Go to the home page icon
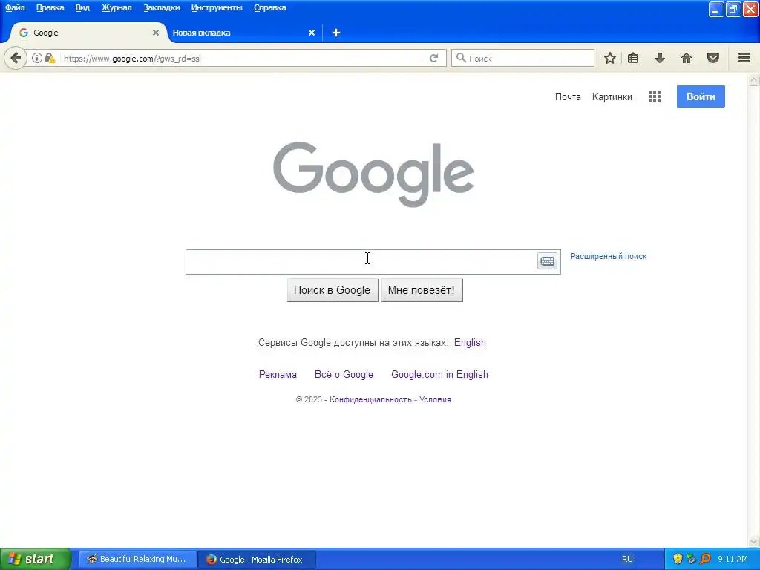Image resolution: width=760 pixels, height=570 pixels. 687,58
